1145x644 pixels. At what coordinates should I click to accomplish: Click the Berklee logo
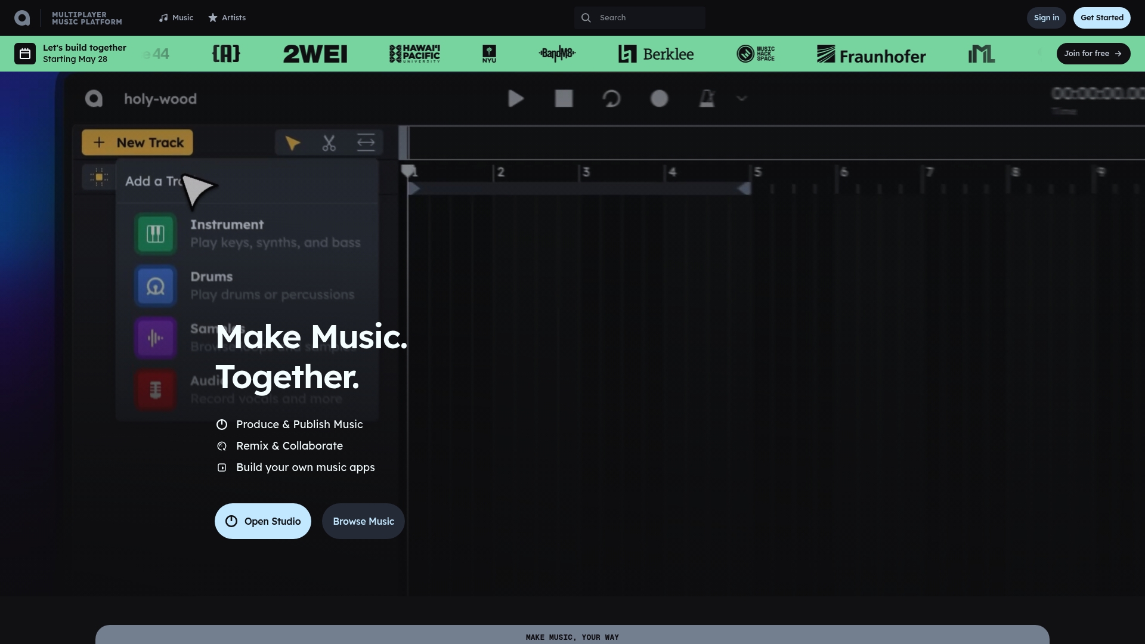[656, 54]
